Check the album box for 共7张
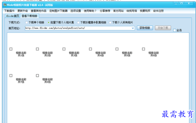196x123 pixels. coord(11,76)
